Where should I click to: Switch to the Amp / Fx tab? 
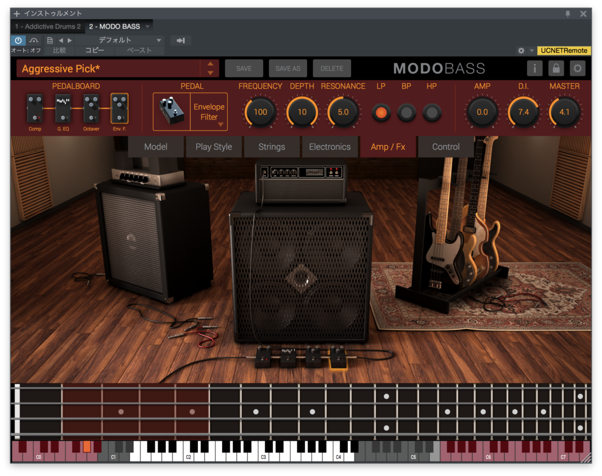point(388,147)
